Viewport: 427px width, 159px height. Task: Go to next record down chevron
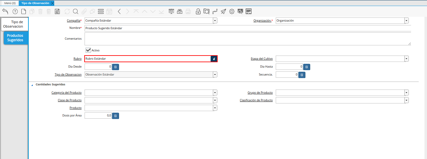coord(153,11)
